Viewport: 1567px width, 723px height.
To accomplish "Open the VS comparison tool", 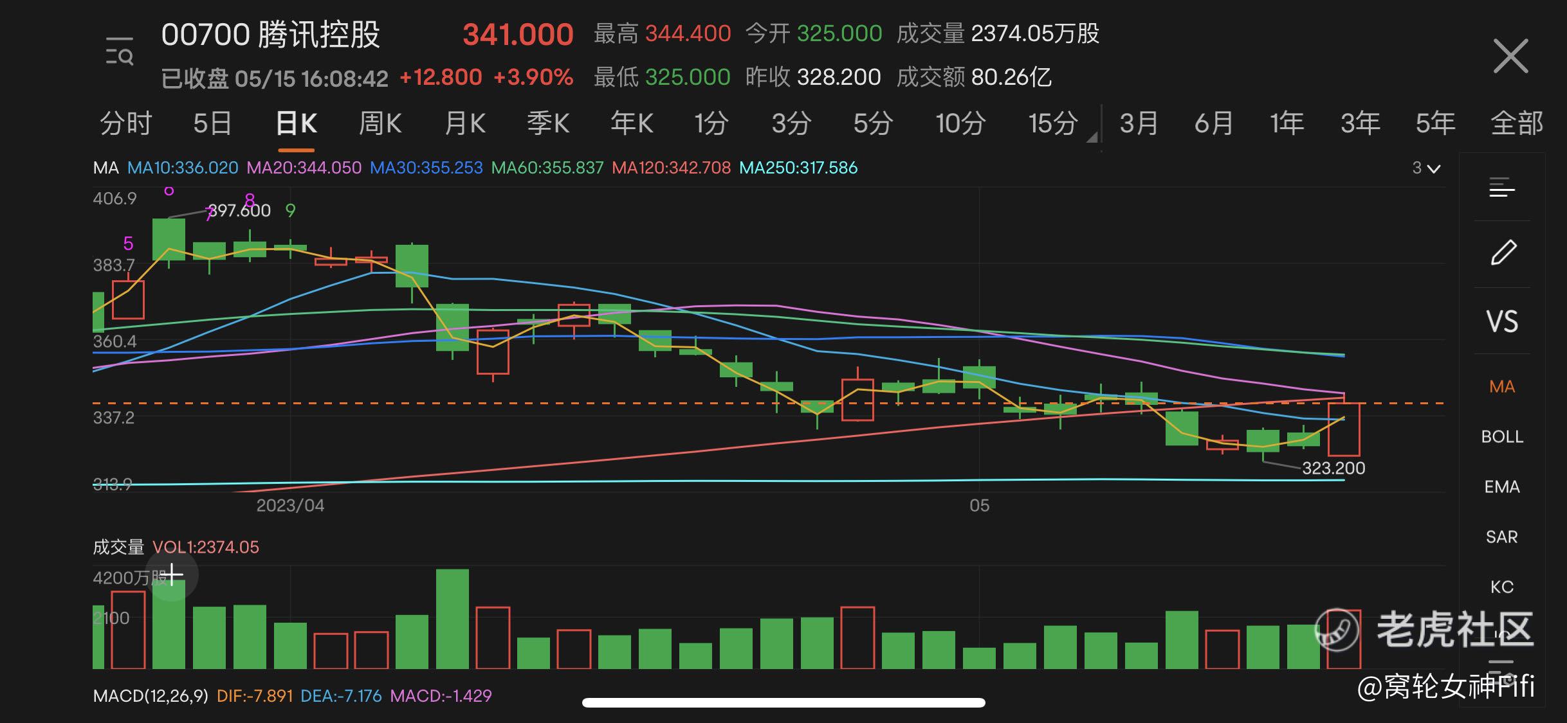I will (1502, 321).
